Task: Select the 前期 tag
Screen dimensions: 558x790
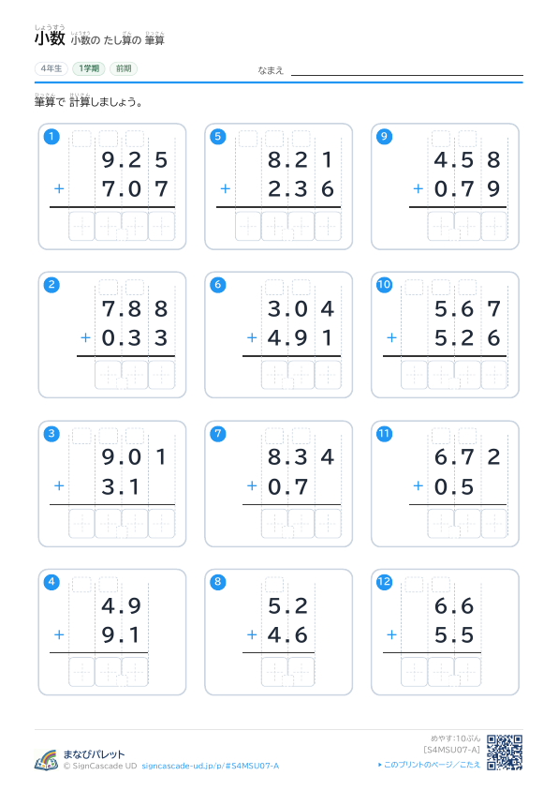Action: 124,68
